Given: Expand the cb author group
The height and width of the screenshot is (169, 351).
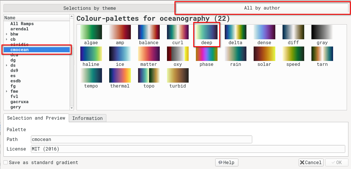Looking at the screenshot, I should [7, 39].
